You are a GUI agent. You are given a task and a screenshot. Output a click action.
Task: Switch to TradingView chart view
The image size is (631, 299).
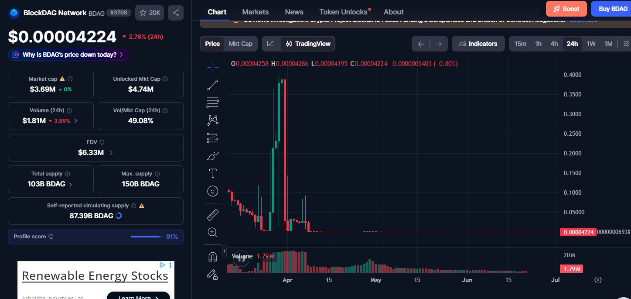coord(308,44)
